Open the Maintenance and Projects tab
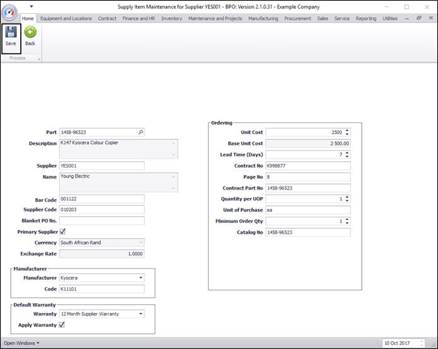438x349 pixels. coord(215,18)
